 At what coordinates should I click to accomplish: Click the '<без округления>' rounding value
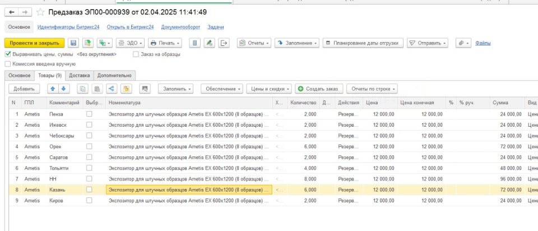[97, 54]
